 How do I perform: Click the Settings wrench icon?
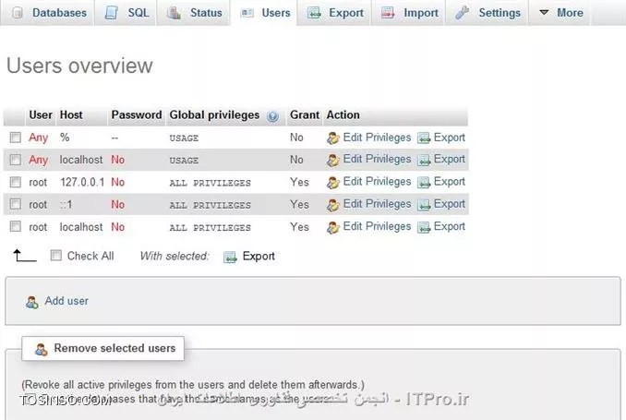[462, 13]
